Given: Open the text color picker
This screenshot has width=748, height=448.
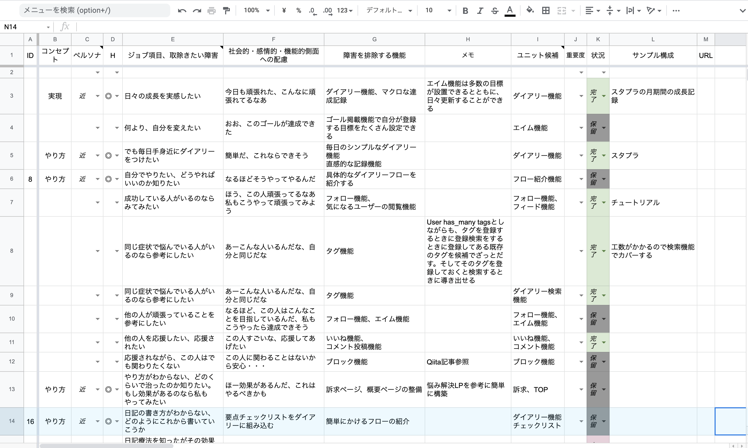Looking at the screenshot, I should click(510, 10).
